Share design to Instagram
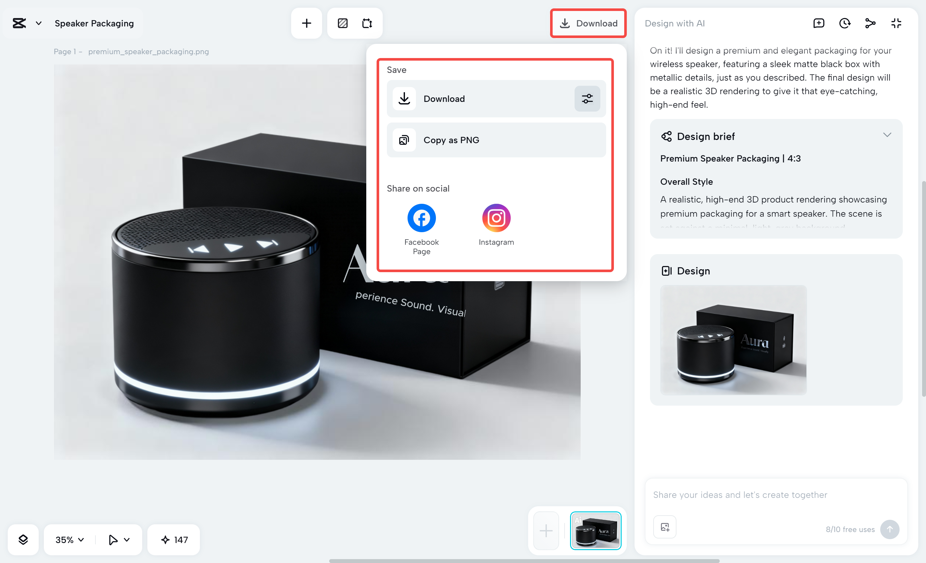The height and width of the screenshot is (563, 926). [x=496, y=218]
